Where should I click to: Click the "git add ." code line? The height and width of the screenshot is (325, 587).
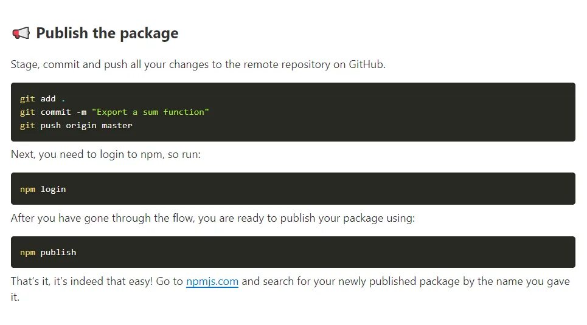[43, 99]
